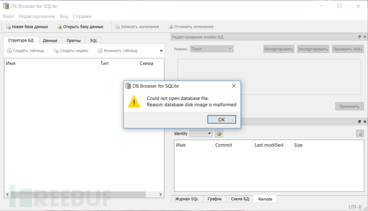The image size is (368, 211).
Task: Close the malformed database error dialog
Action: click(234, 86)
